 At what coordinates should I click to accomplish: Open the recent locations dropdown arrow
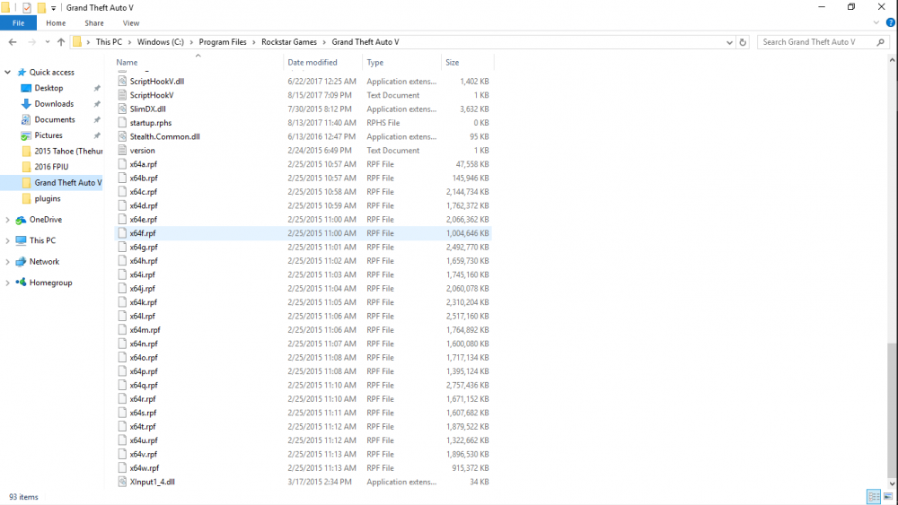click(x=48, y=42)
